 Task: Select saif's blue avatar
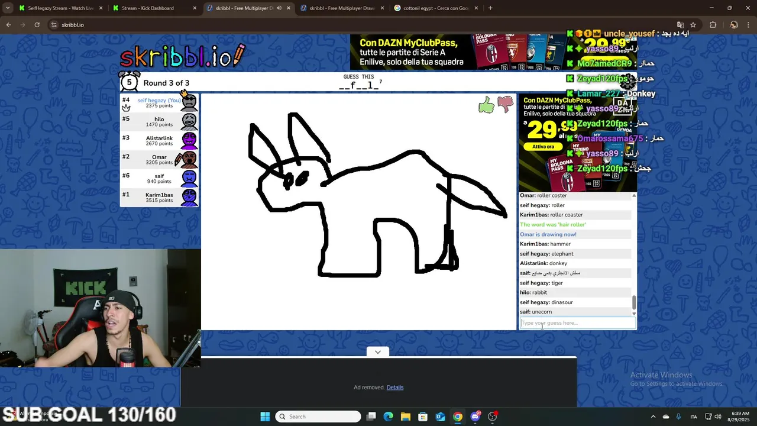point(189,178)
